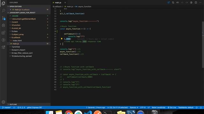Open Finder from the Dock
The image size is (204, 114).
(49, 112)
